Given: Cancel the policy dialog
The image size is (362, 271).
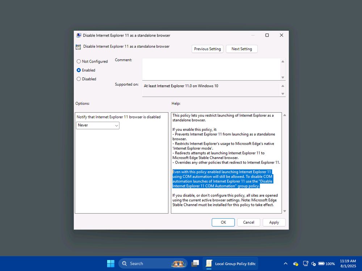Looking at the screenshot, I should tap(248, 222).
